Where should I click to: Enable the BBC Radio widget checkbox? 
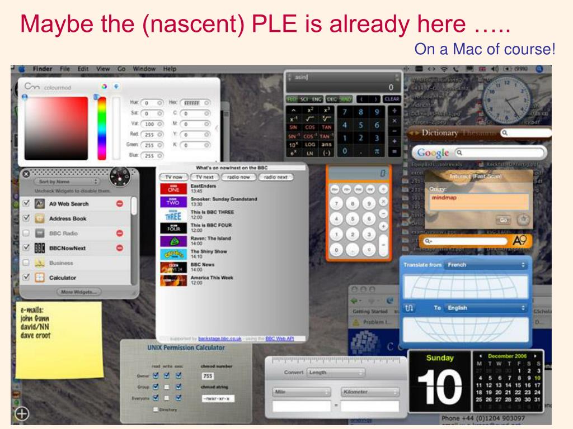tap(26, 233)
